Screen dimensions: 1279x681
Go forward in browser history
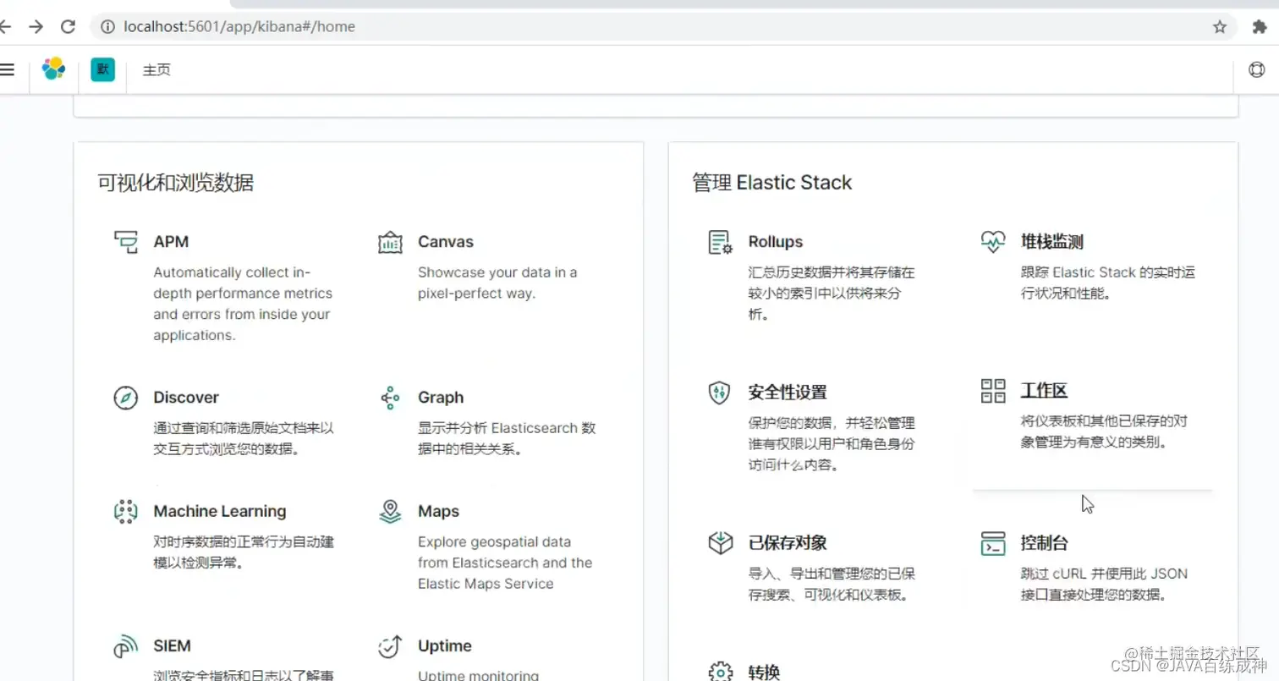coord(36,27)
